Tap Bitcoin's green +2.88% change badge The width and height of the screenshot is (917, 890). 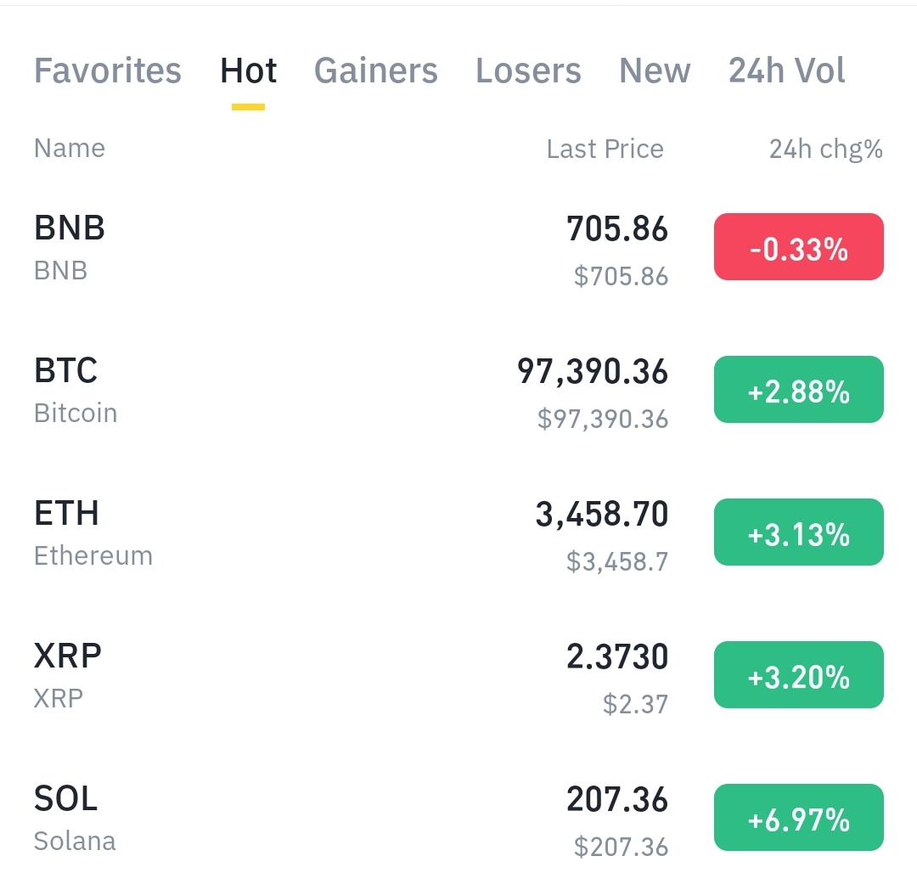[x=798, y=390]
